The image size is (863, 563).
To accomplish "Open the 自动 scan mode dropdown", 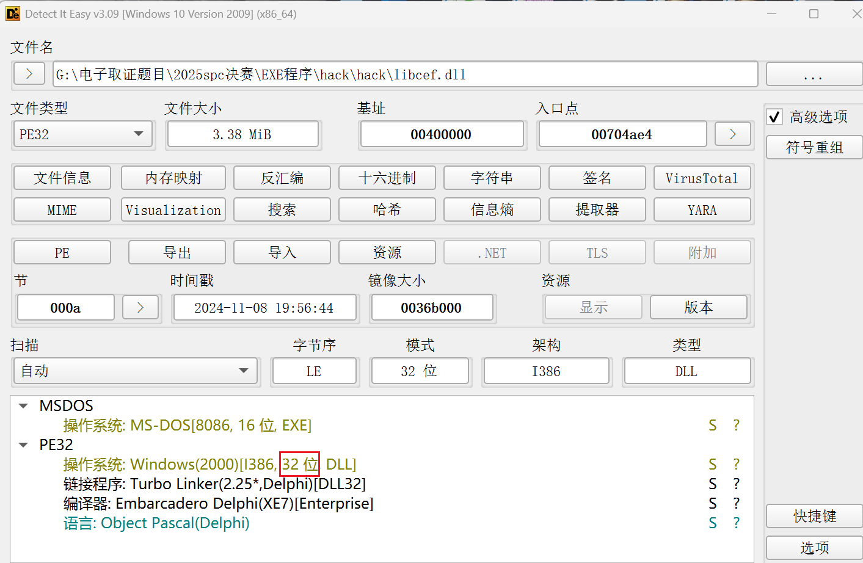I will [244, 371].
